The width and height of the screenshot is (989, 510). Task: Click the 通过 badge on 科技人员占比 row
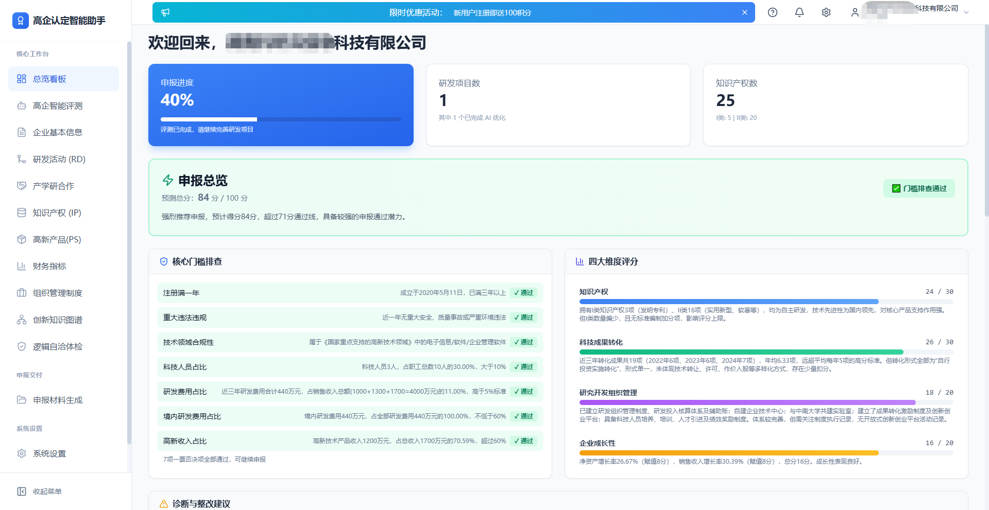click(x=524, y=367)
